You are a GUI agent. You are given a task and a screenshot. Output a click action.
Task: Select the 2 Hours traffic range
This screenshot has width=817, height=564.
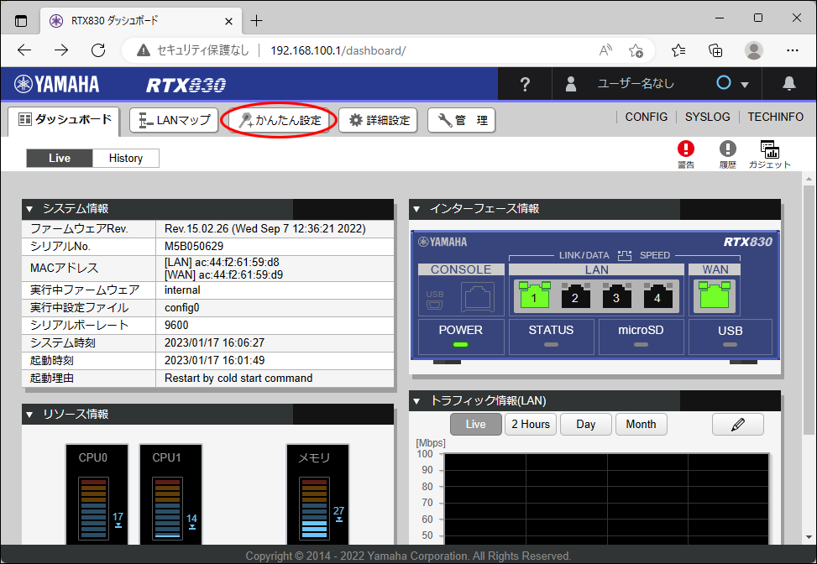coord(531,425)
